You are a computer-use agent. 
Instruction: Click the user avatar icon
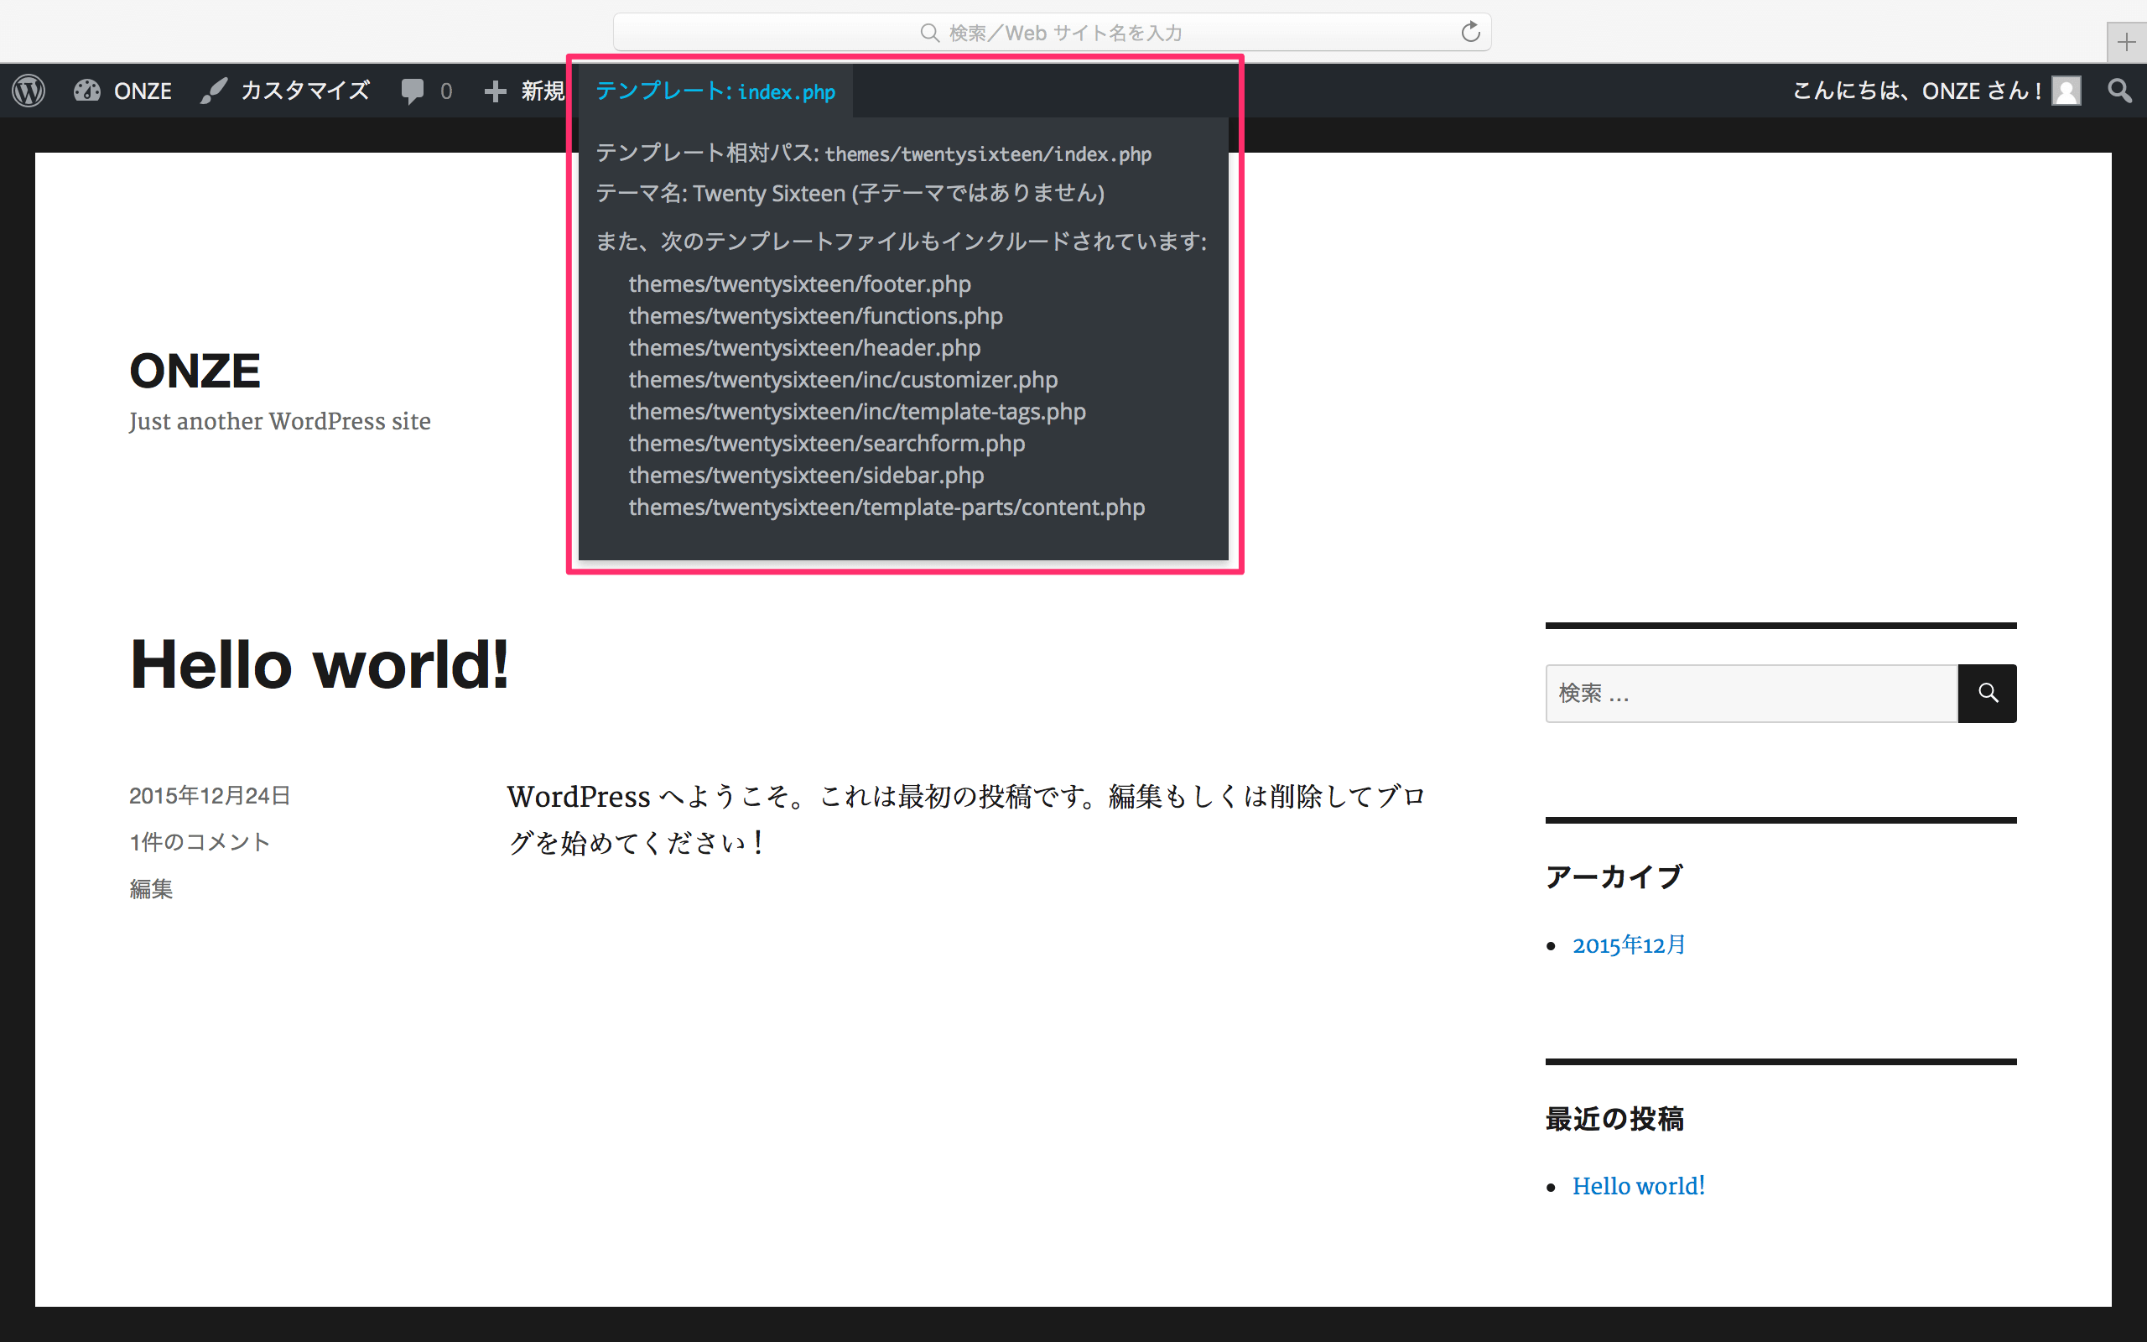point(2066,91)
